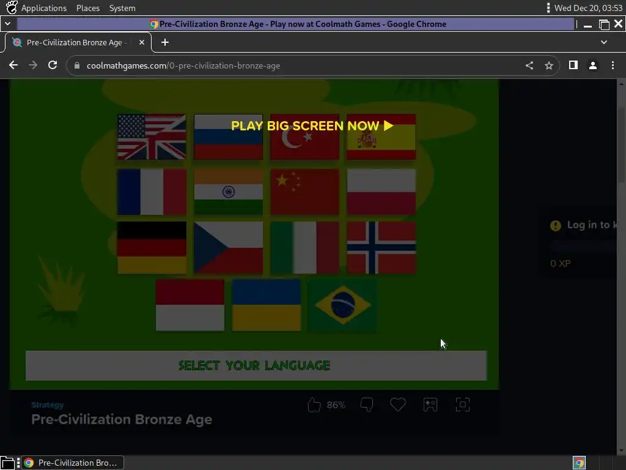Image resolution: width=626 pixels, height=470 pixels.
Task: Open a new browser tab
Action: (165, 42)
